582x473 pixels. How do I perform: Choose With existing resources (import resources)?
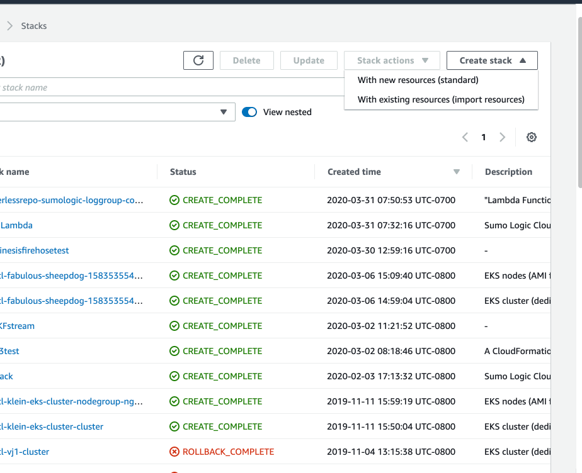[441, 99]
